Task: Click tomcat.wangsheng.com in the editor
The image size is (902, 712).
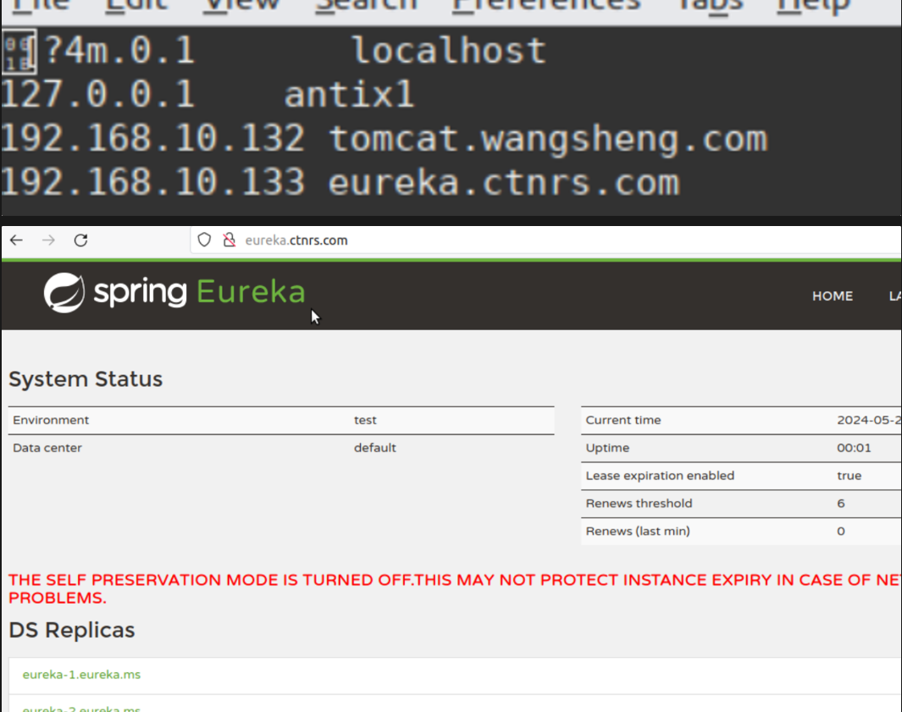Action: click(x=548, y=139)
